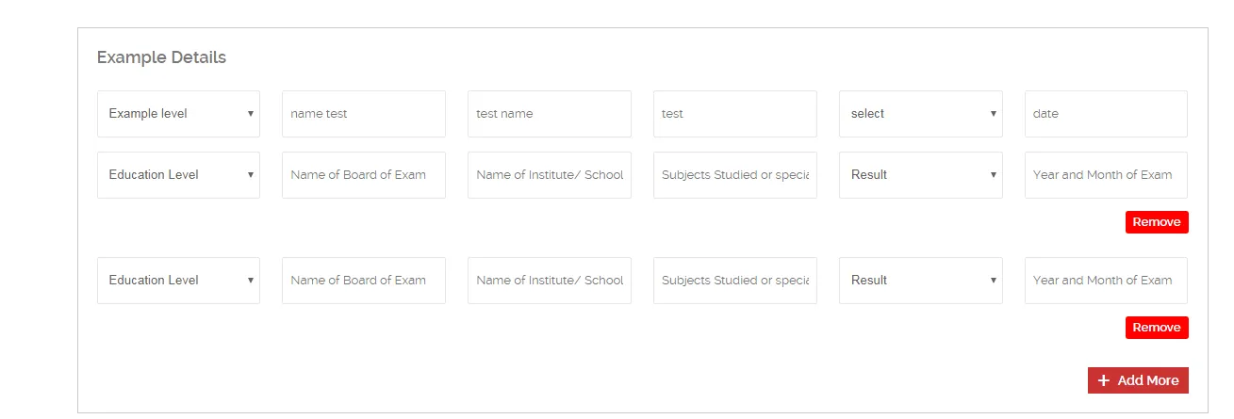1234x419 pixels.
Task: Click the plus icon on Add More
Action: point(1104,380)
